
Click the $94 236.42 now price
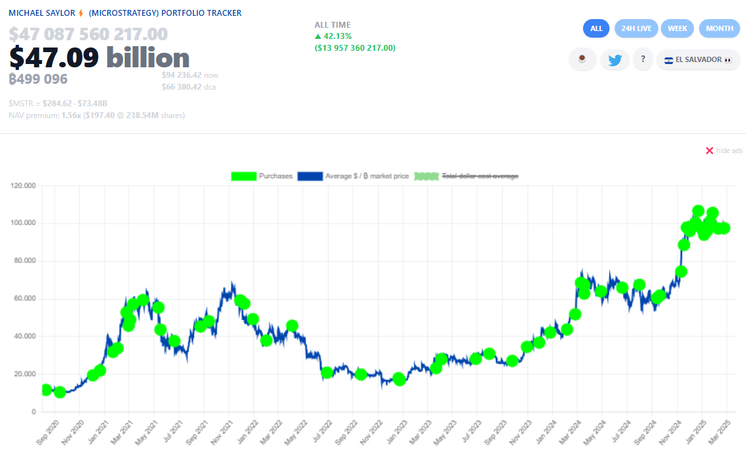click(190, 75)
